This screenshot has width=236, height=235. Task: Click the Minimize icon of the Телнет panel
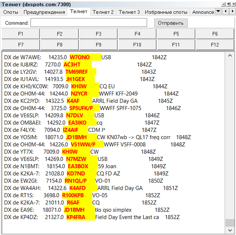click(223, 4)
